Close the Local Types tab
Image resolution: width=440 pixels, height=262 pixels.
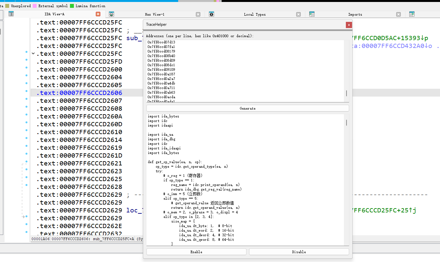pos(298,14)
